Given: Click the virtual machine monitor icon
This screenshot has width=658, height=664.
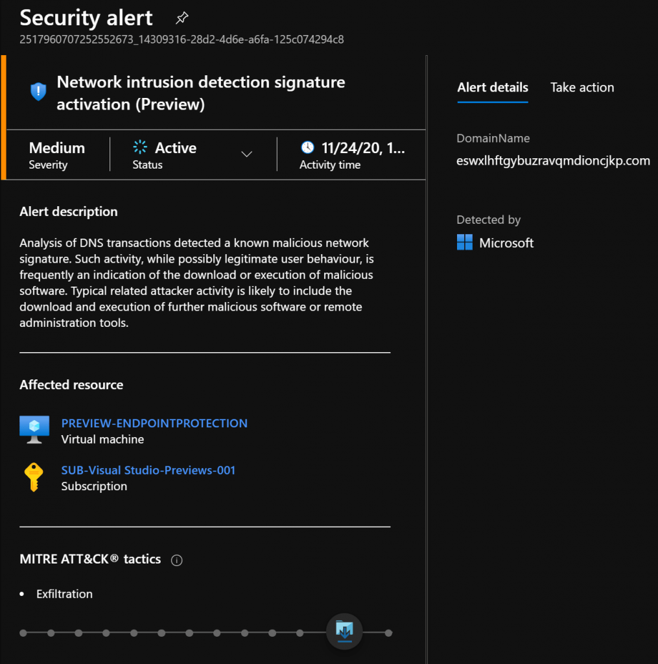Looking at the screenshot, I should click(34, 429).
